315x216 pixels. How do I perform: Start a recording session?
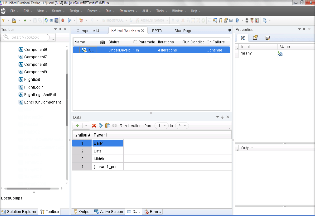point(62,20)
